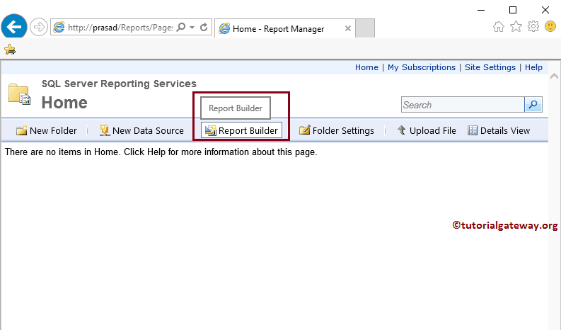Open a new blank browser tab
This screenshot has height=330, width=561.
coord(365,28)
